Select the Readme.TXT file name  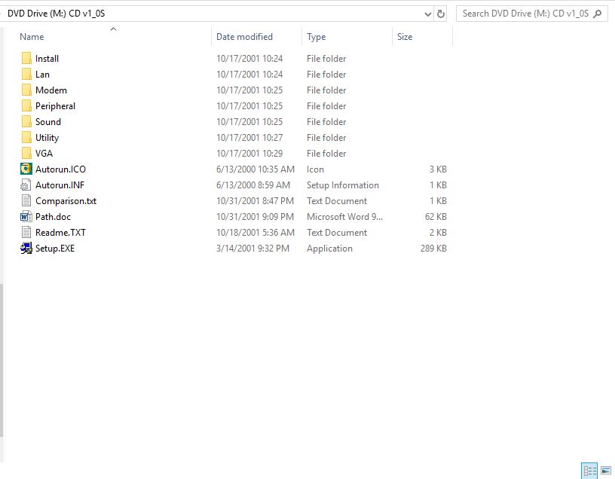[60, 233]
